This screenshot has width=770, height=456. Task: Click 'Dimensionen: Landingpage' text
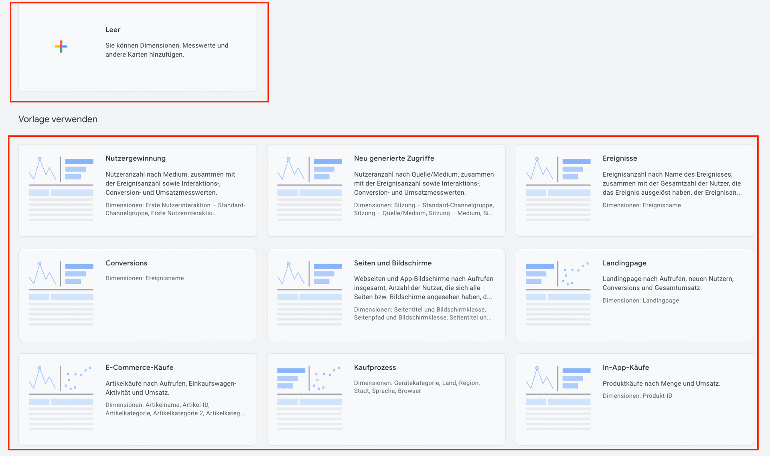[641, 300]
